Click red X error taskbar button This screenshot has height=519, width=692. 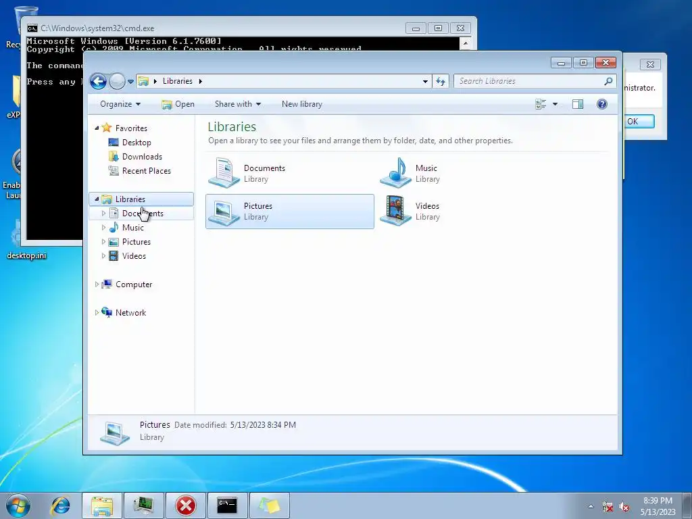[x=185, y=505]
